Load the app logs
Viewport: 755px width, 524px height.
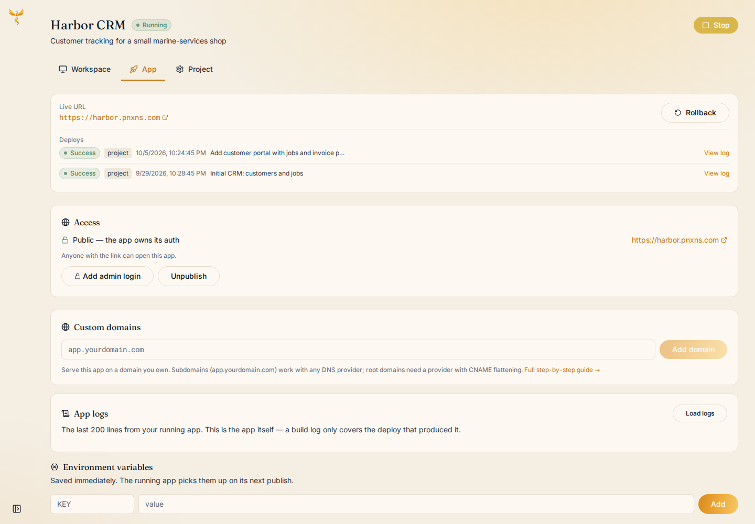tap(700, 413)
